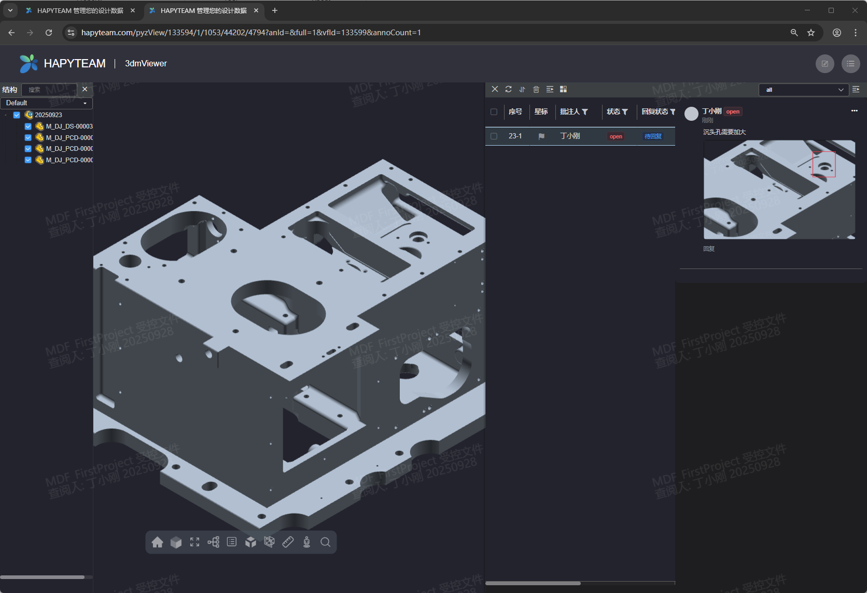Select the ruler measurement tool

[288, 542]
